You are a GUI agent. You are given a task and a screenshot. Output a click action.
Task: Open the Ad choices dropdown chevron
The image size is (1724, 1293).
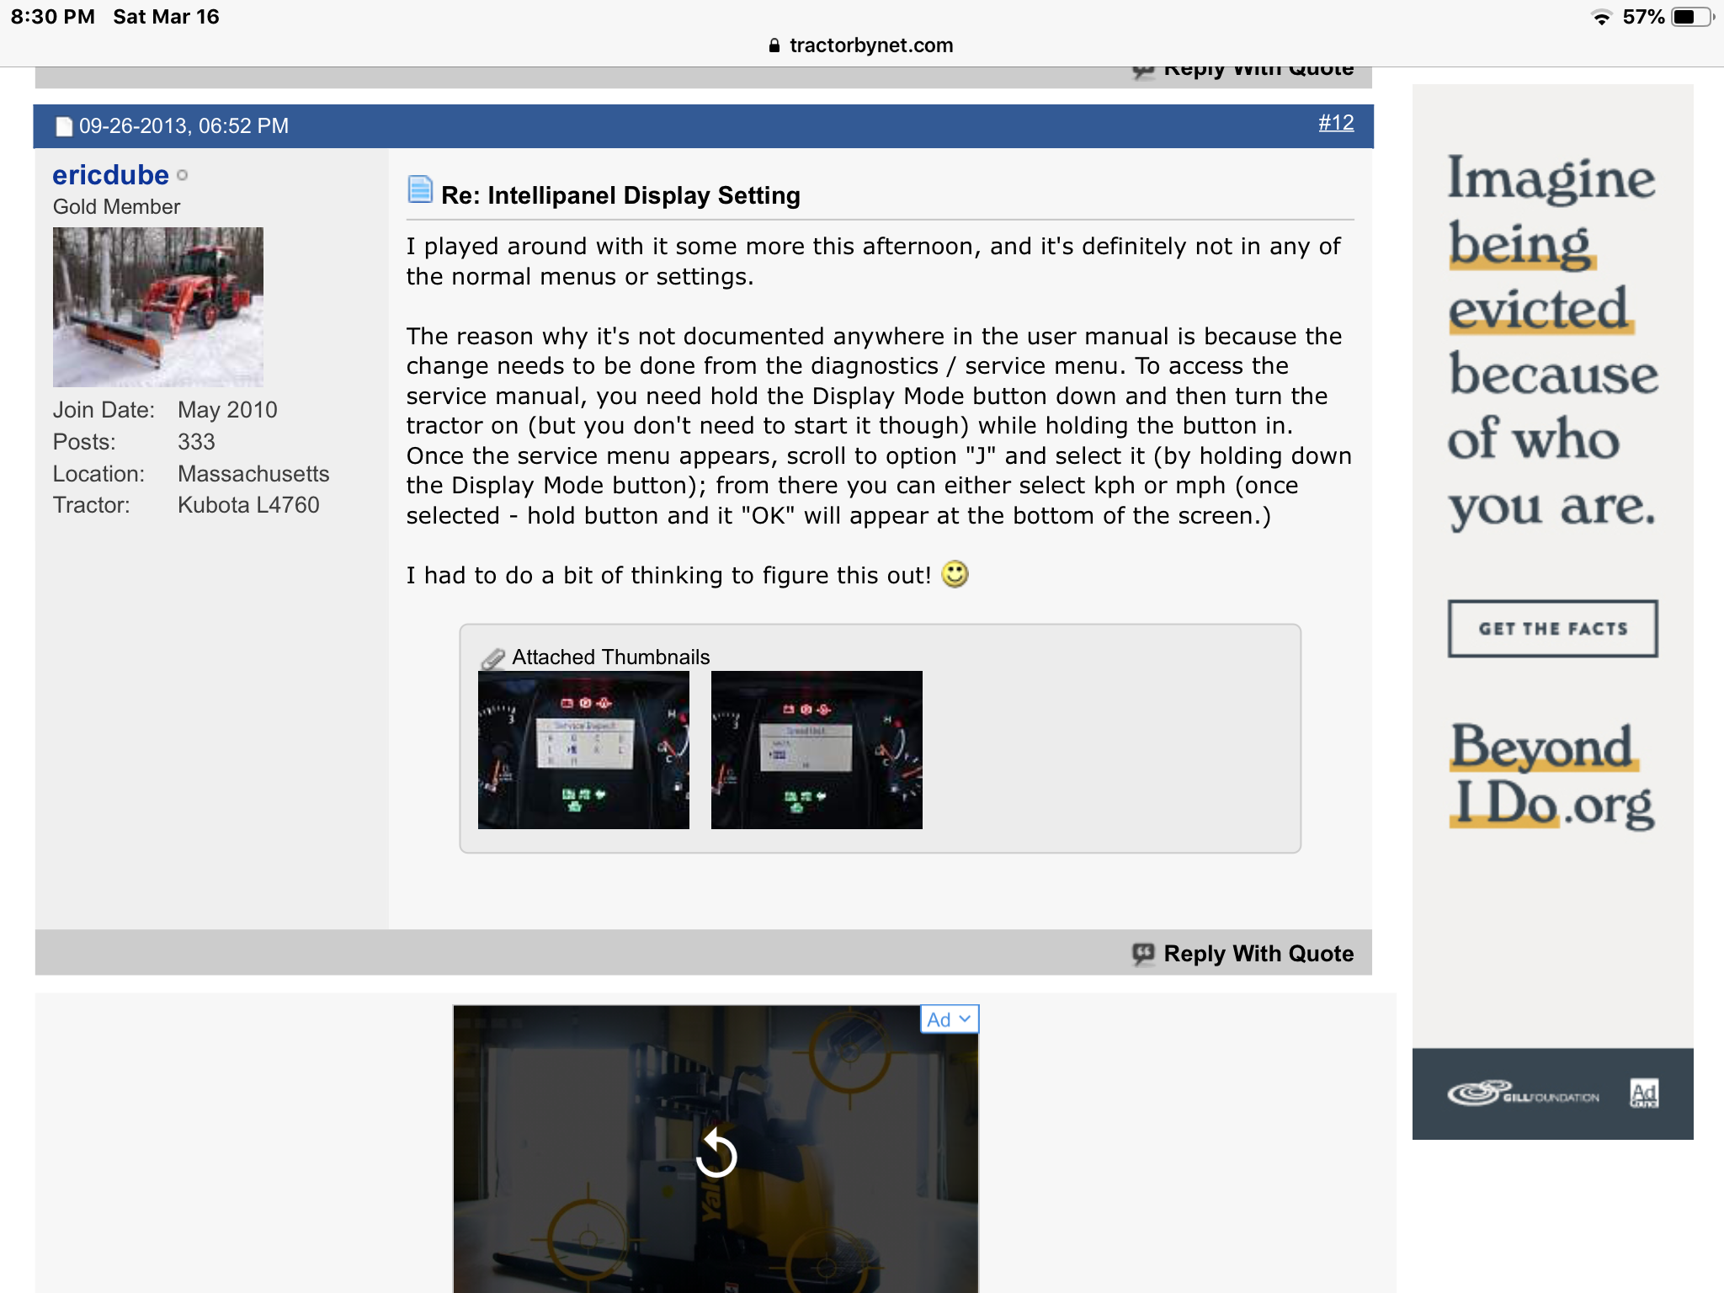pyautogui.click(x=965, y=1019)
